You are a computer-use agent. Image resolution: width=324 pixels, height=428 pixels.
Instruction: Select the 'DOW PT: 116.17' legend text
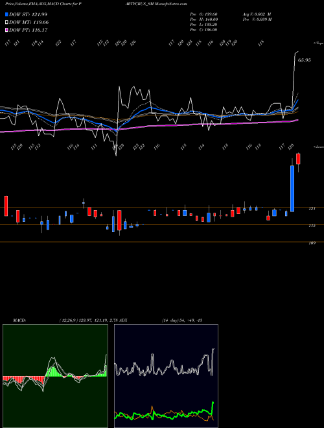coord(29,30)
